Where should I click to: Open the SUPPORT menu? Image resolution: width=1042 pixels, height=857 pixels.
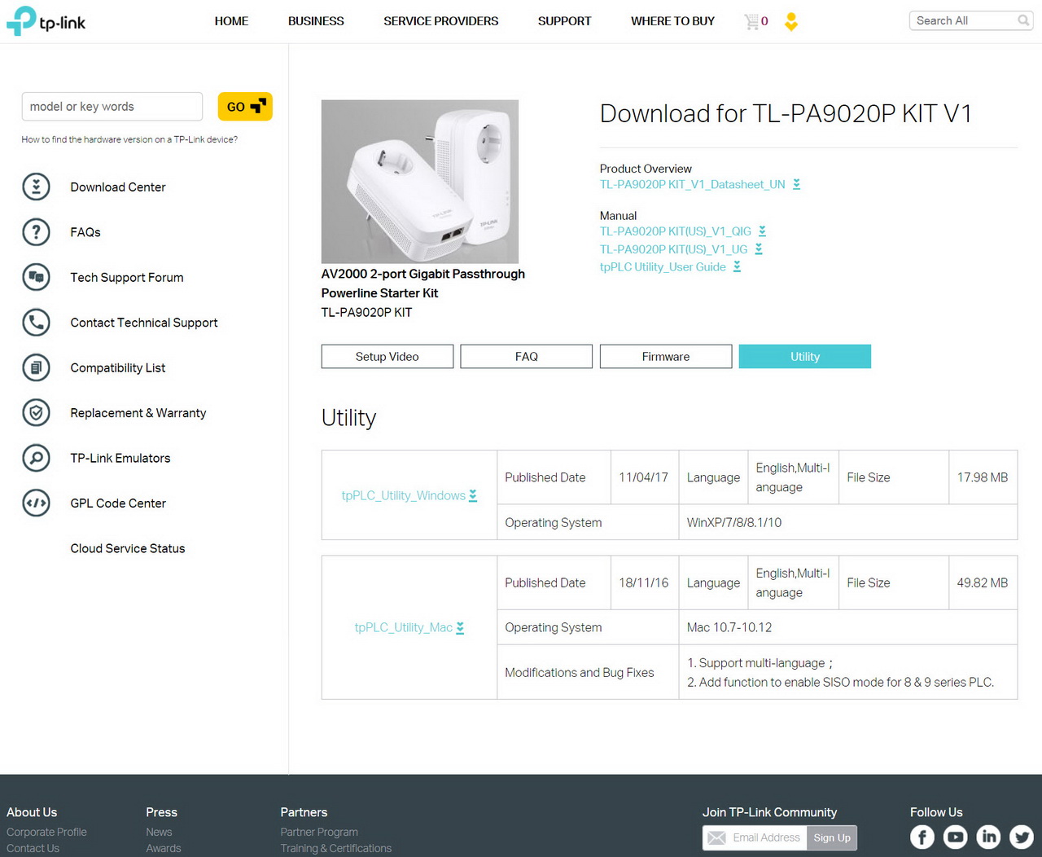pyautogui.click(x=564, y=21)
